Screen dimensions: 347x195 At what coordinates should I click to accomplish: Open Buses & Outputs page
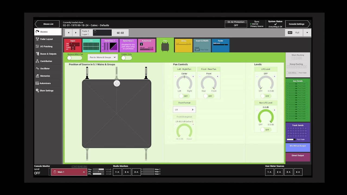point(48,54)
